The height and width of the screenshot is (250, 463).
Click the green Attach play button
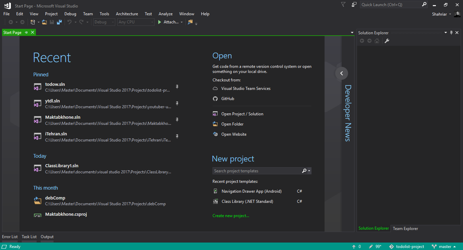coord(160,22)
